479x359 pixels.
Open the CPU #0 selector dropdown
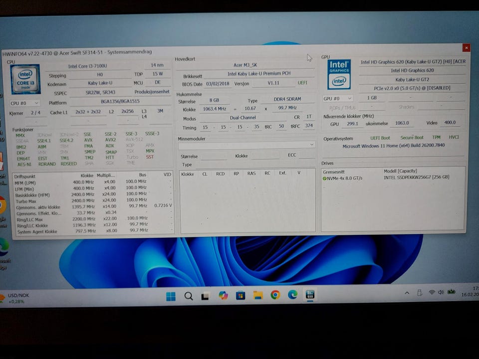point(24,103)
